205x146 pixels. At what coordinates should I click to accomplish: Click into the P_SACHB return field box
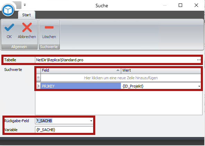pos(62,121)
